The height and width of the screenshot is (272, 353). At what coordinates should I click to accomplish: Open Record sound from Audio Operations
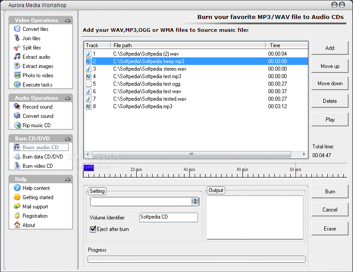(37, 107)
